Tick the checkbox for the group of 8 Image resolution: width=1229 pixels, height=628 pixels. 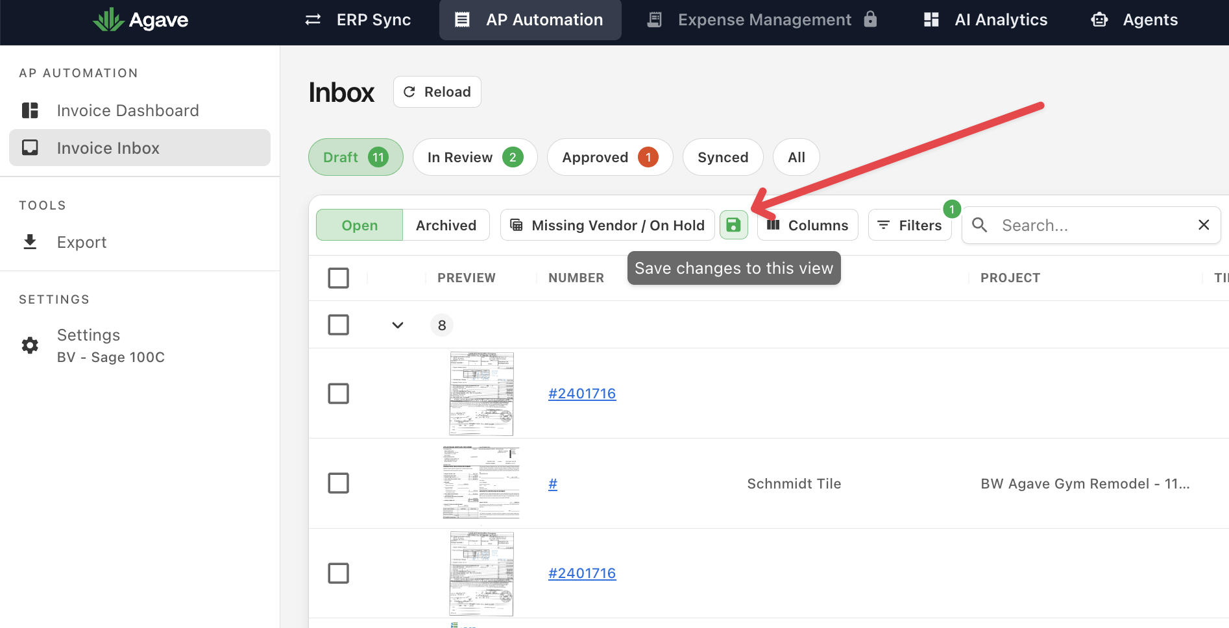(339, 324)
